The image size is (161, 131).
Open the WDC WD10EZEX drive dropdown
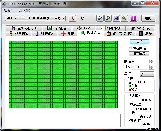coord(35,18)
